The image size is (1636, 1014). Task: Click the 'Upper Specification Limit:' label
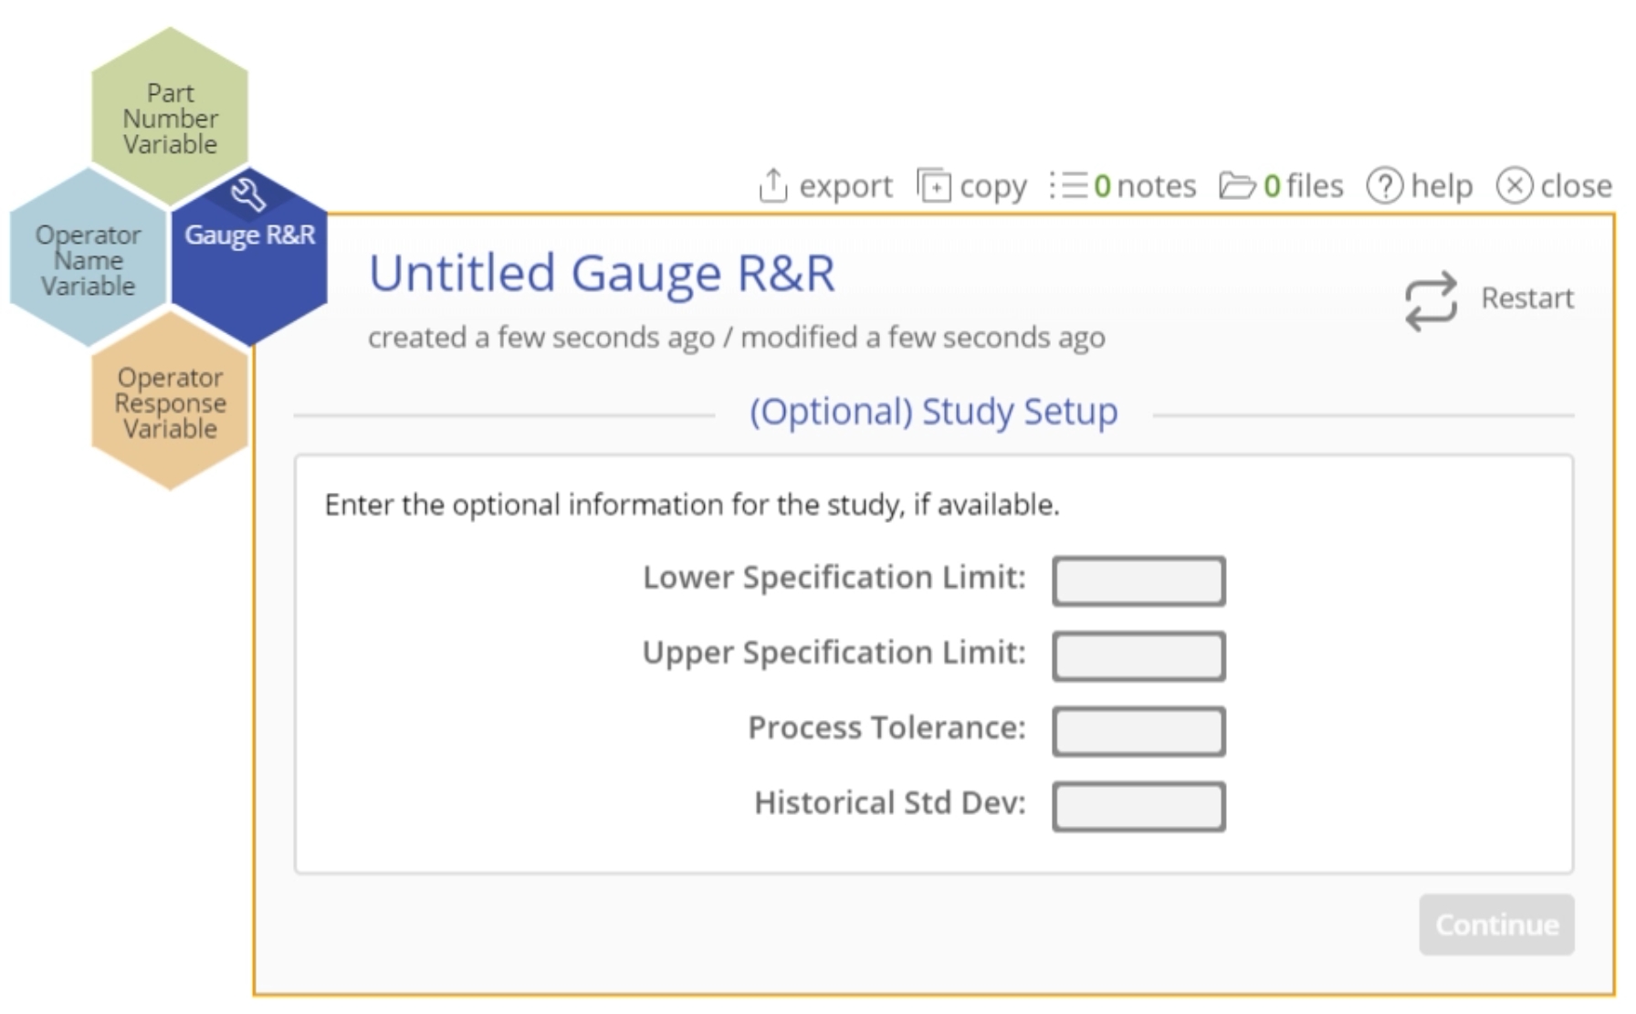click(x=834, y=653)
